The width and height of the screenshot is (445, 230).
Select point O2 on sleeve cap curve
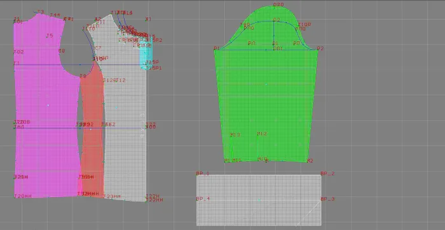pos(277,20)
